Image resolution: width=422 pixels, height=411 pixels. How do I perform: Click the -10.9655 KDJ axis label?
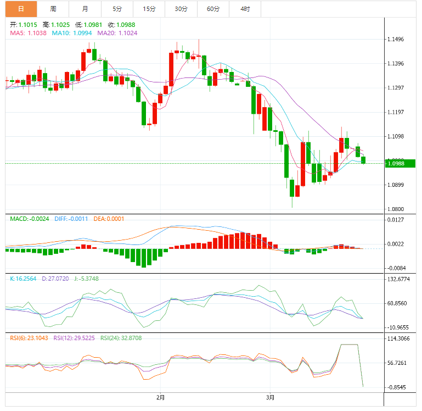398,327
